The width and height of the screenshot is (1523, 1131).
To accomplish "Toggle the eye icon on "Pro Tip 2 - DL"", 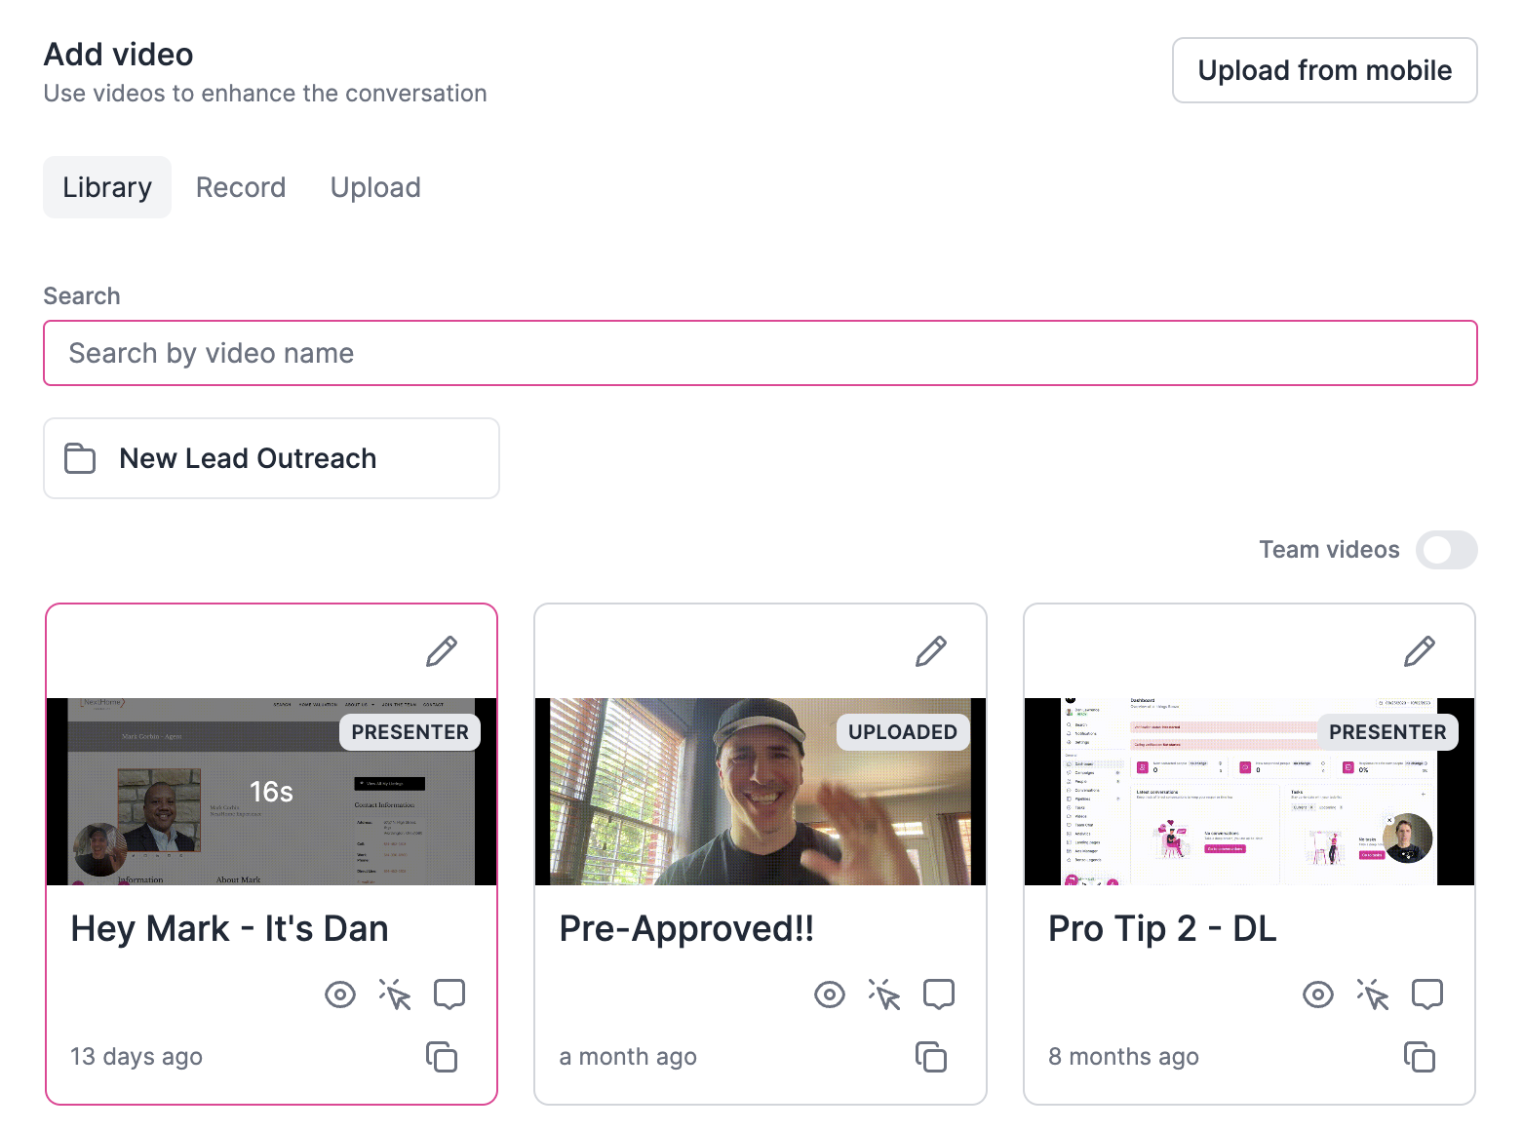I will (x=1318, y=994).
